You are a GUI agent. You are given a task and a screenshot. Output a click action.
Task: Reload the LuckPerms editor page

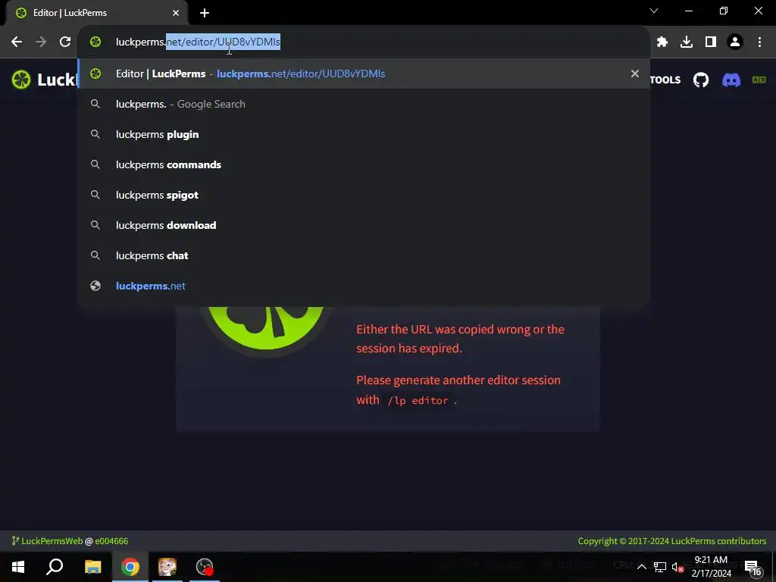65,42
